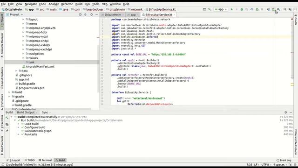Click Collapse All icon in Project panel
Viewport: 298px width, 168px height.
tap(85, 14)
